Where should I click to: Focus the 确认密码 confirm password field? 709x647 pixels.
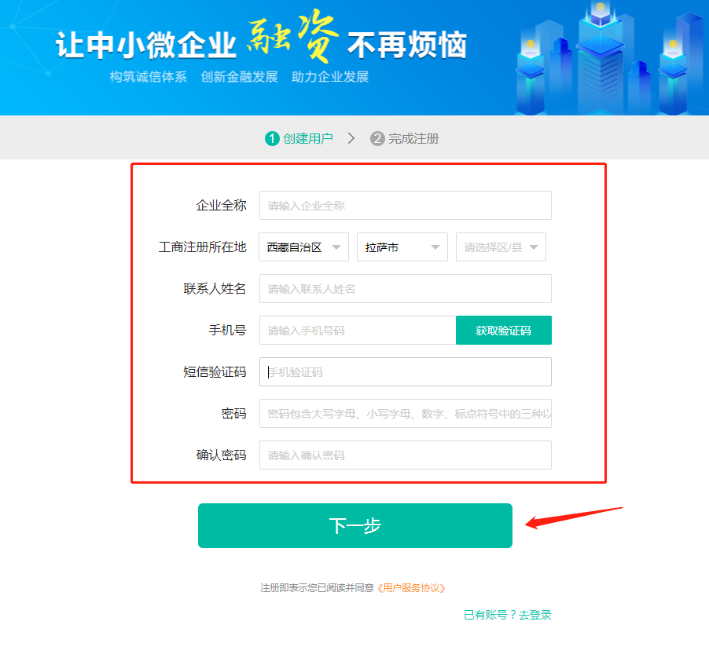click(x=405, y=455)
